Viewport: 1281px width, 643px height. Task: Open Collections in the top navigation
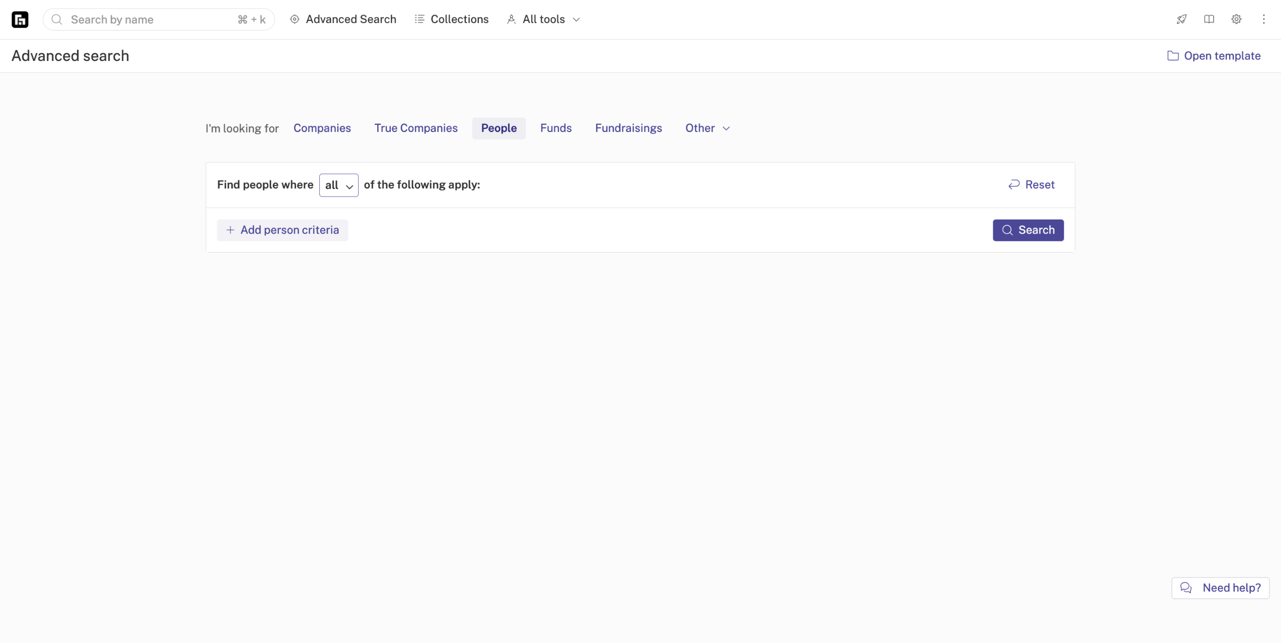452,19
